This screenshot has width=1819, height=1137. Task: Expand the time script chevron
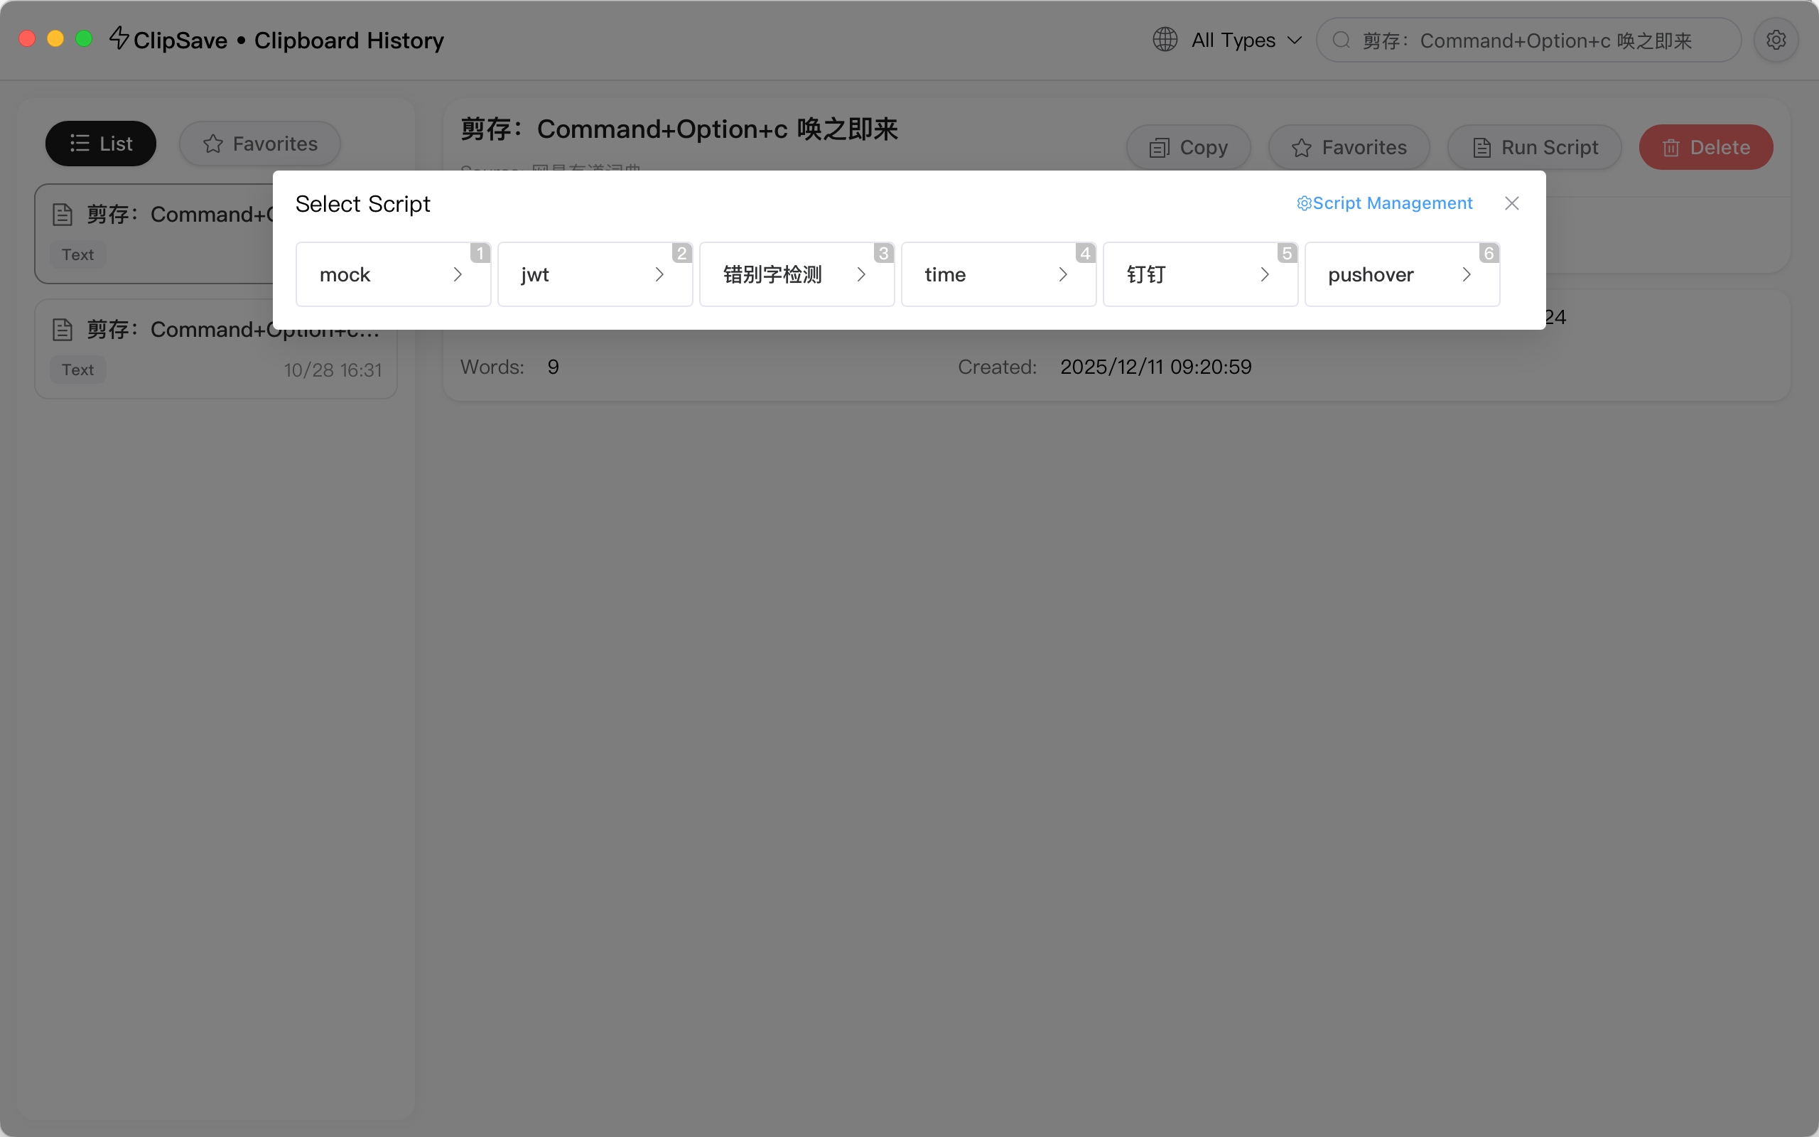tap(1063, 274)
